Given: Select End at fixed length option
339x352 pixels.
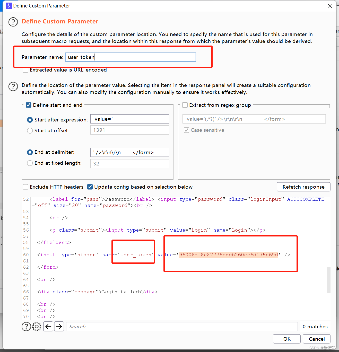Looking at the screenshot, I should 30,163.
